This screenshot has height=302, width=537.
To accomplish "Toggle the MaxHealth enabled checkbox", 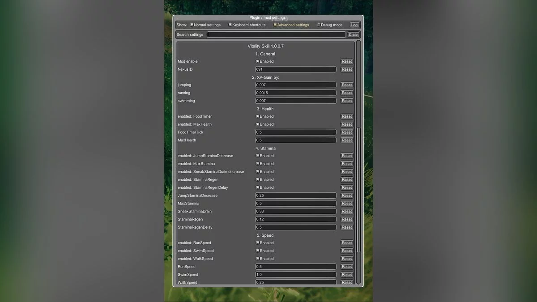I will click(x=258, y=124).
